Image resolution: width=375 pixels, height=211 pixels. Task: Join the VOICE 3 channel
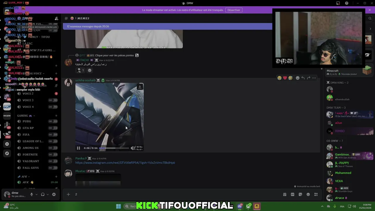[37, 100]
